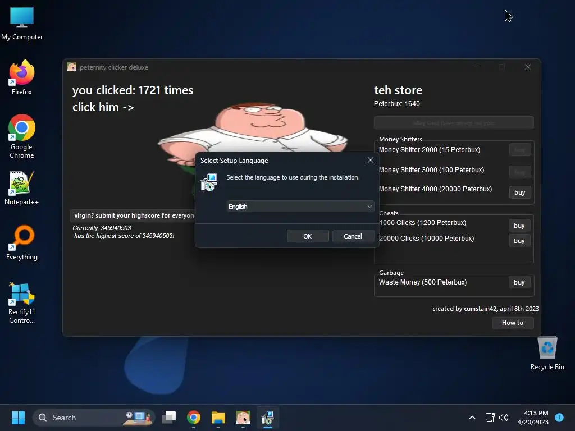This screenshot has height=431, width=575.
Task: Buy Money Shitter 2000 disabled button
Action: tap(519, 149)
